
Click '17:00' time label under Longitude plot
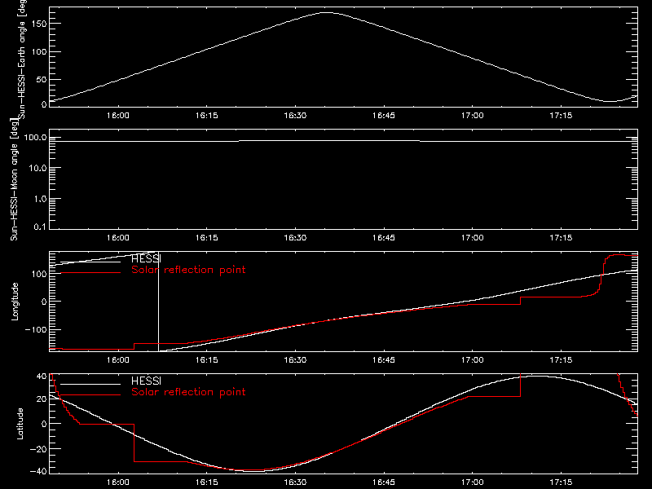[473, 359]
